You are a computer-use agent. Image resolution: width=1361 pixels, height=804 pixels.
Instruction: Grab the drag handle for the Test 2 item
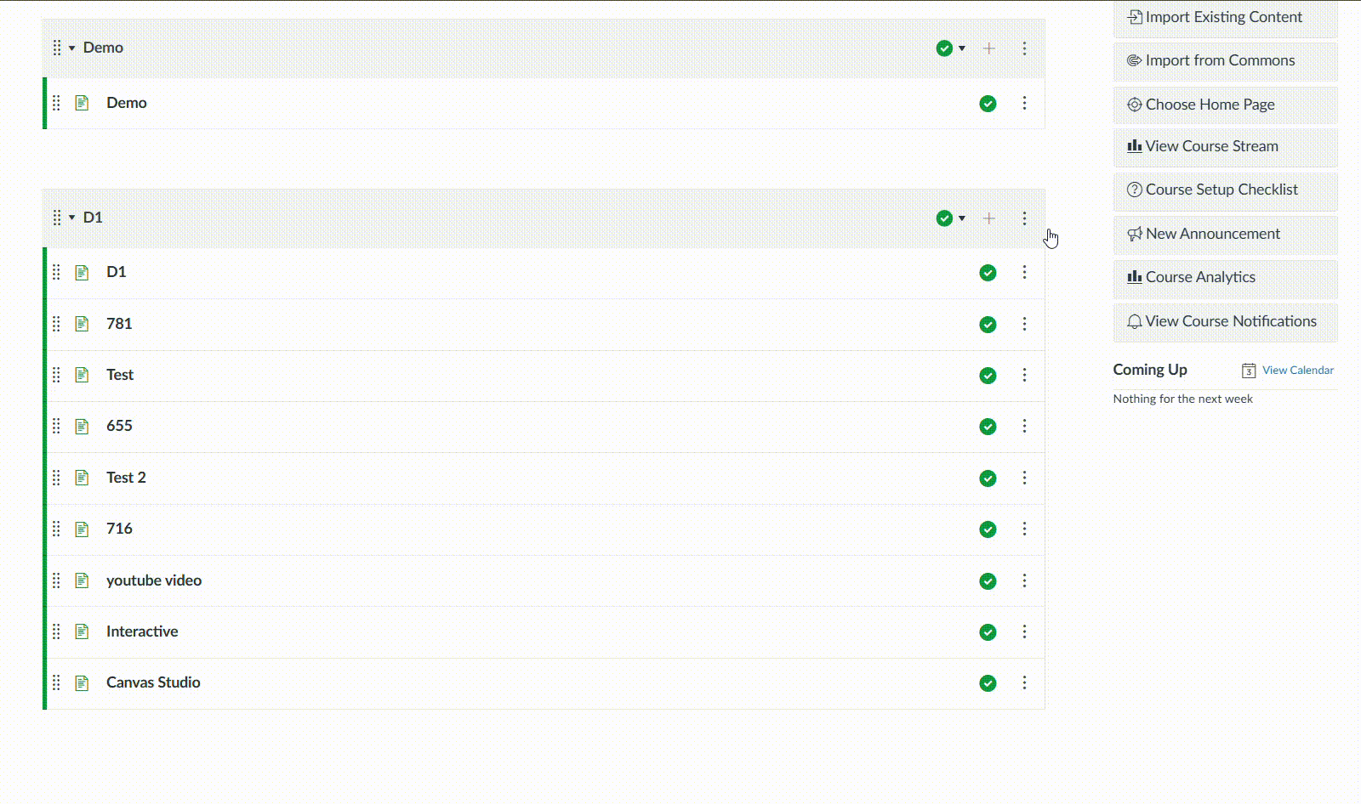(x=56, y=478)
